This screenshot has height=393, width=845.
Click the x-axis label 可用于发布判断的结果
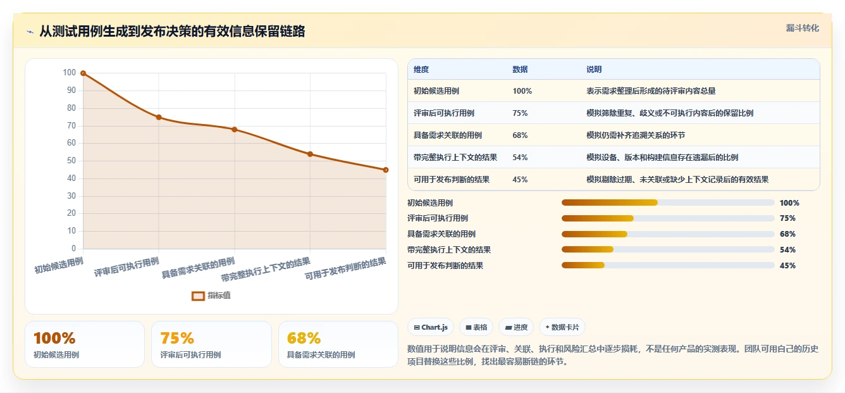(346, 268)
